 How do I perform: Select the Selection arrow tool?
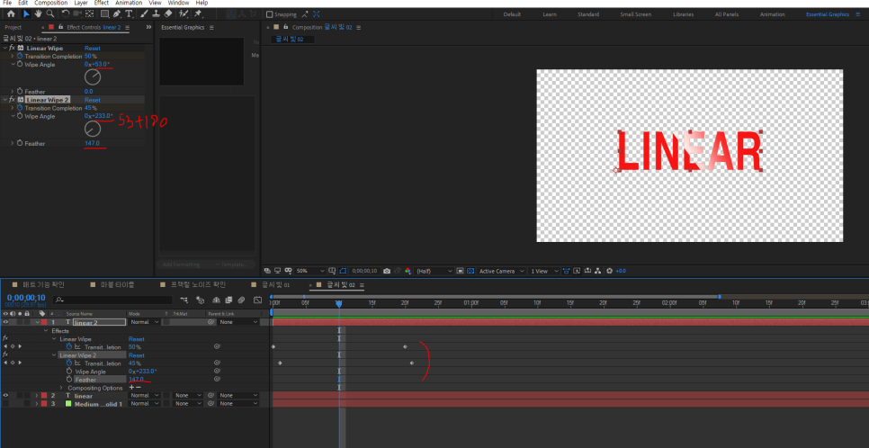[28, 13]
